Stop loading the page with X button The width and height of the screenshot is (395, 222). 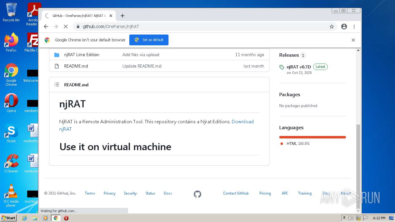65,27
